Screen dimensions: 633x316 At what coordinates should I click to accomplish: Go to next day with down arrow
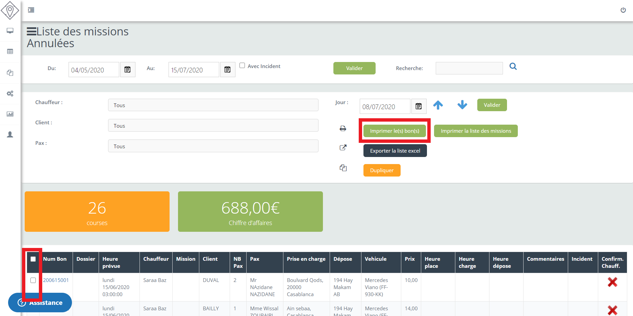tap(462, 105)
